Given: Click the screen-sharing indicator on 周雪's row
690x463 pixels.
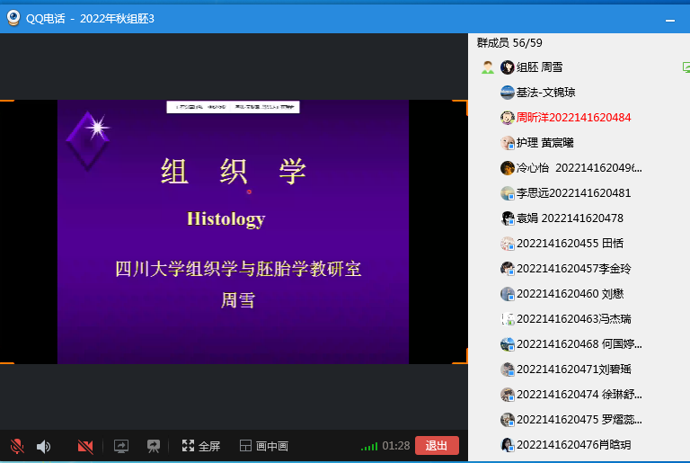Looking at the screenshot, I should [686, 67].
